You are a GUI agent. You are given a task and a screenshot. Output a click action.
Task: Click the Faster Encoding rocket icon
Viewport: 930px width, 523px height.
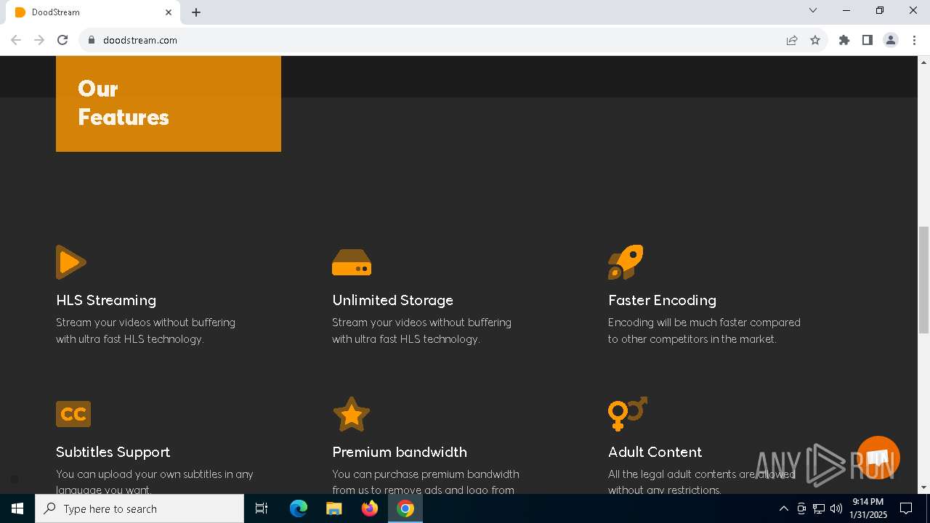626,262
